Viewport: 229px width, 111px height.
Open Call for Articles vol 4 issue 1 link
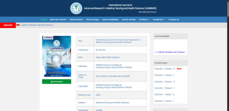[x=171, y=52]
